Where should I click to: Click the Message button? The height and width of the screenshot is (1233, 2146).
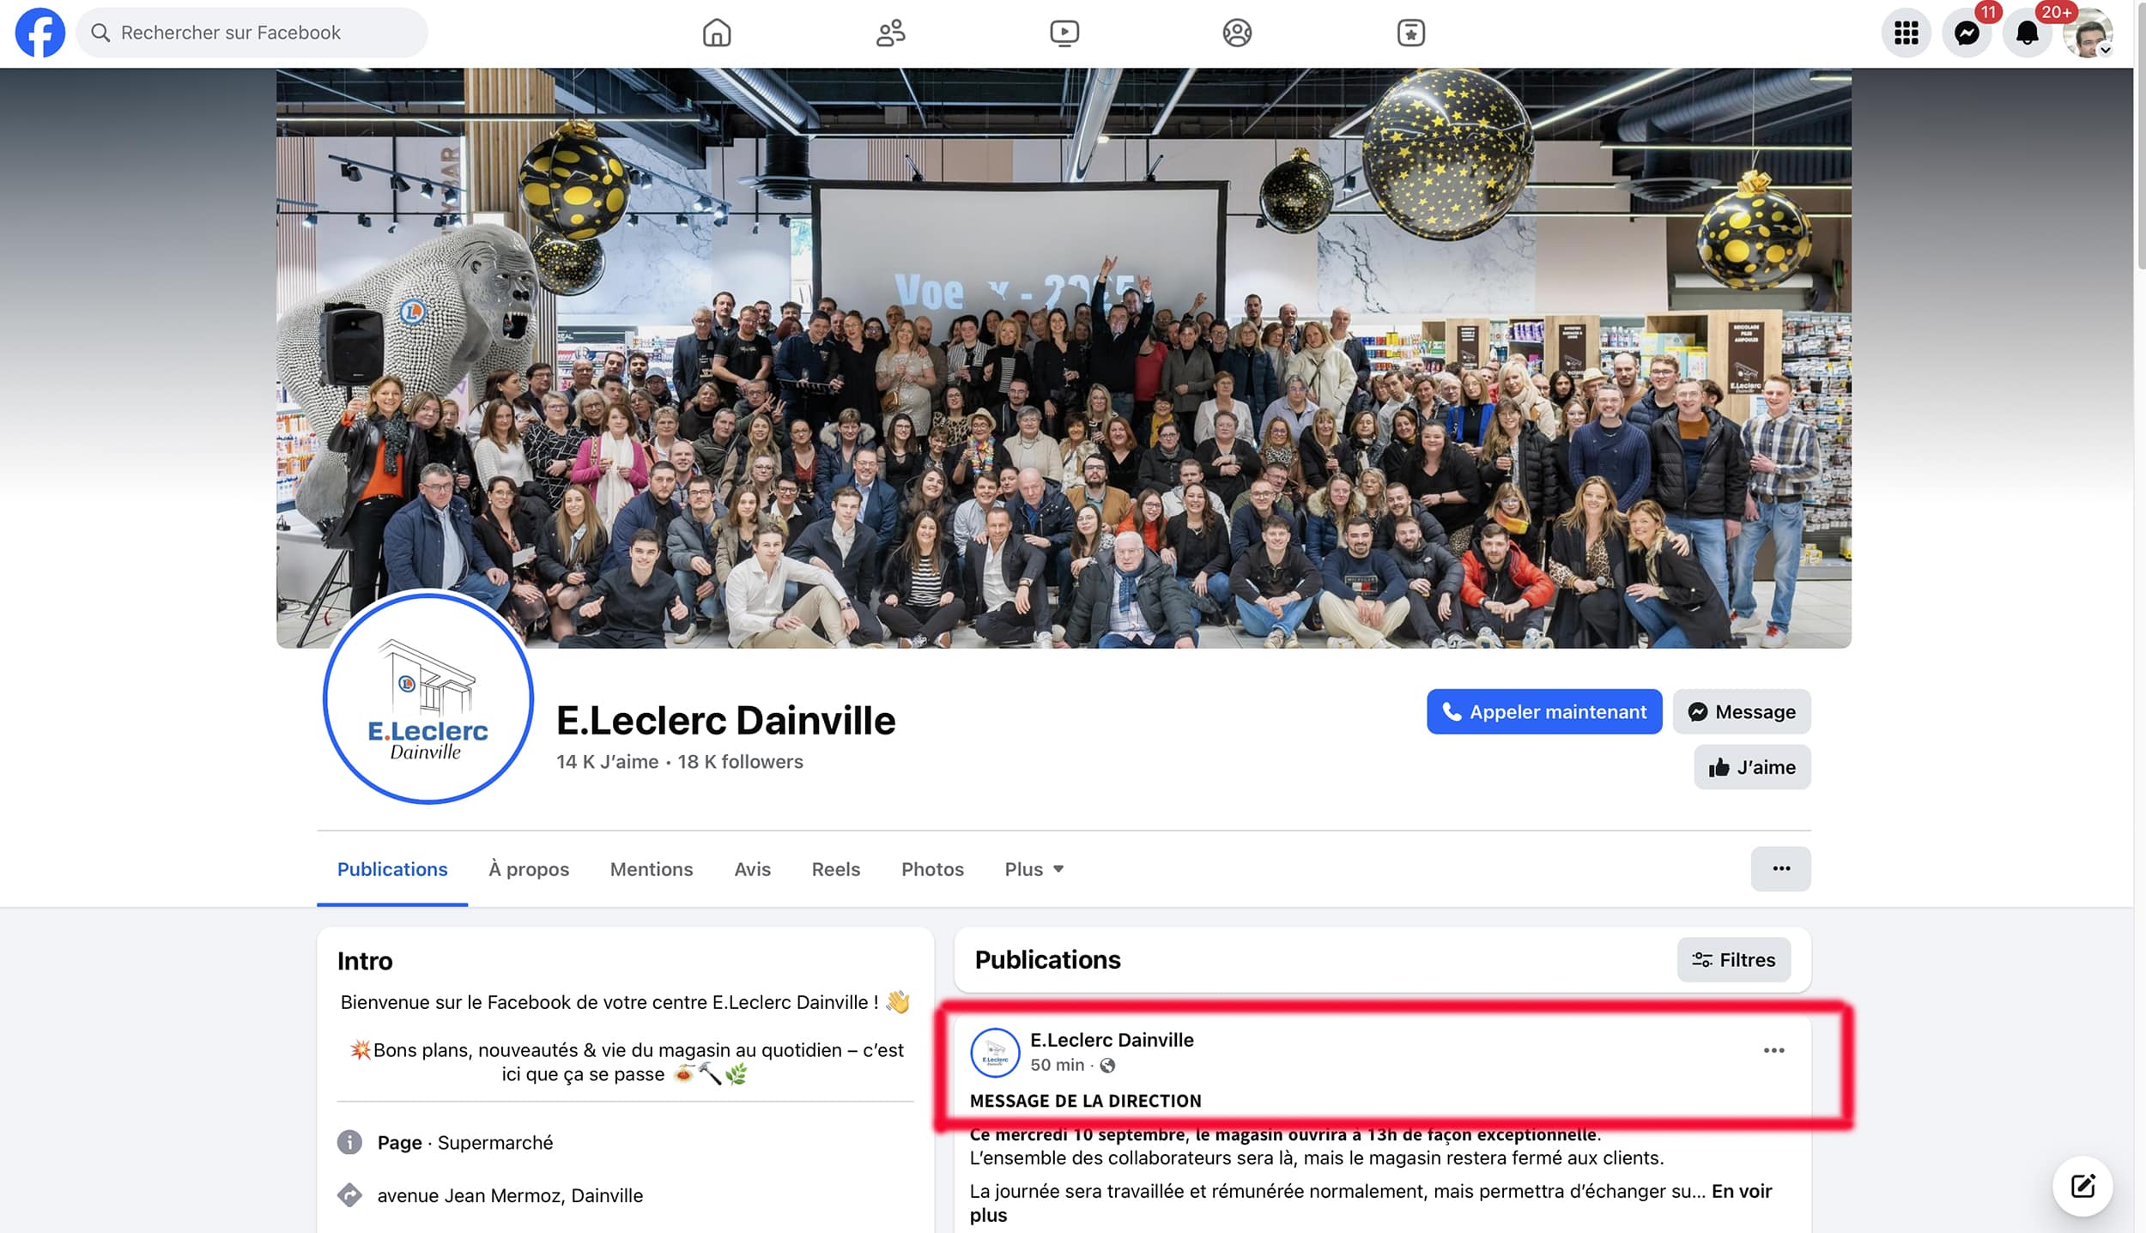(x=1741, y=711)
